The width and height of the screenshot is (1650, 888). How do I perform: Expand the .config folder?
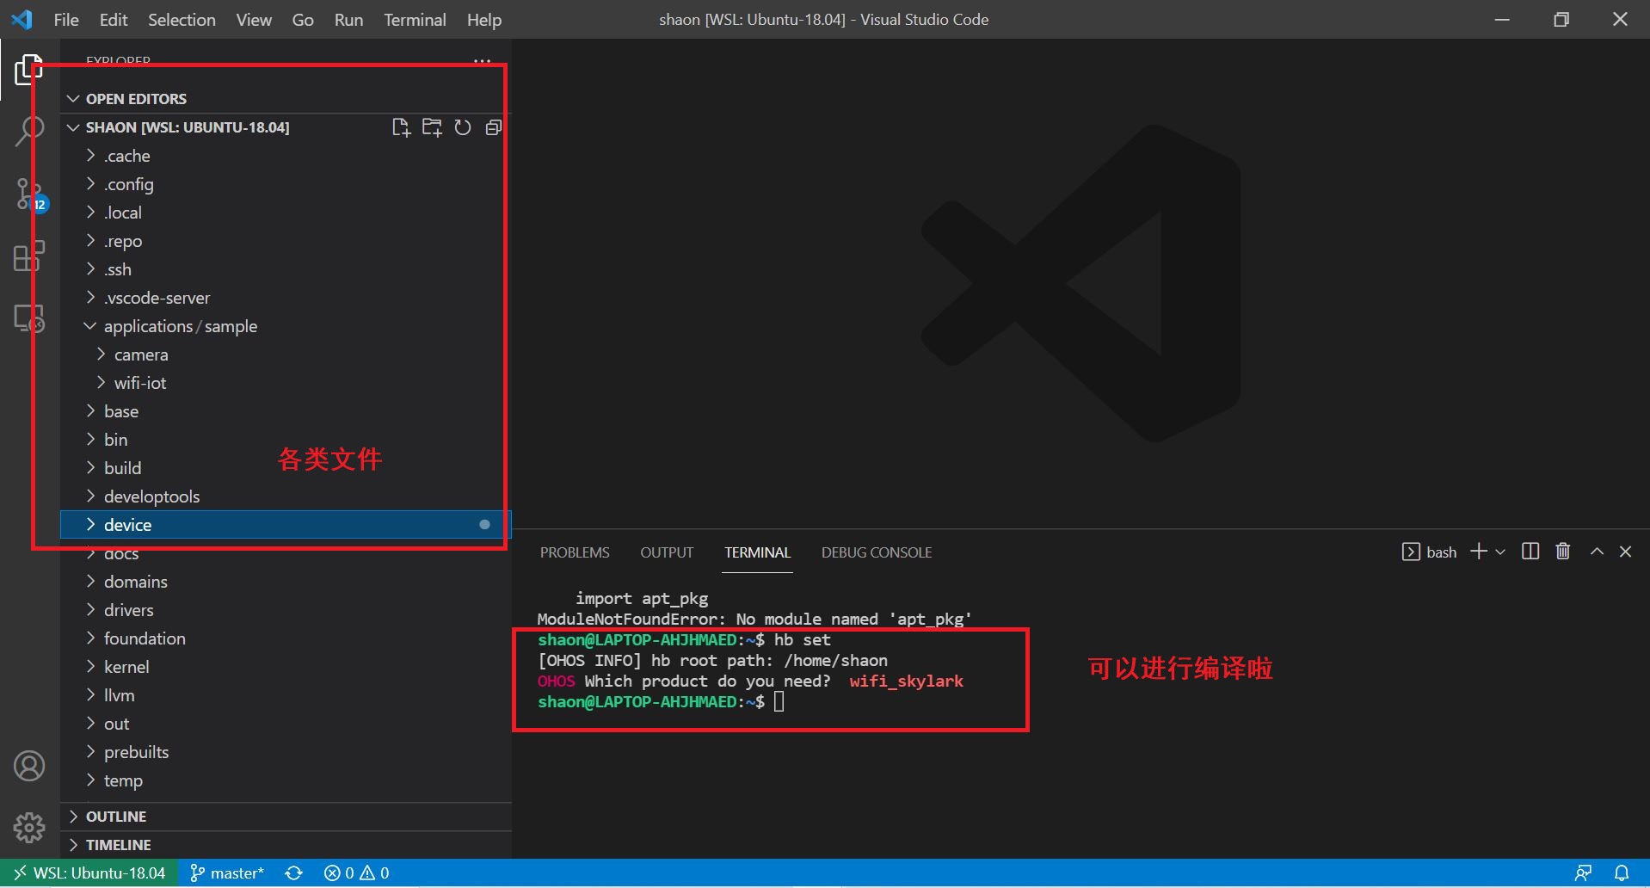(286, 184)
